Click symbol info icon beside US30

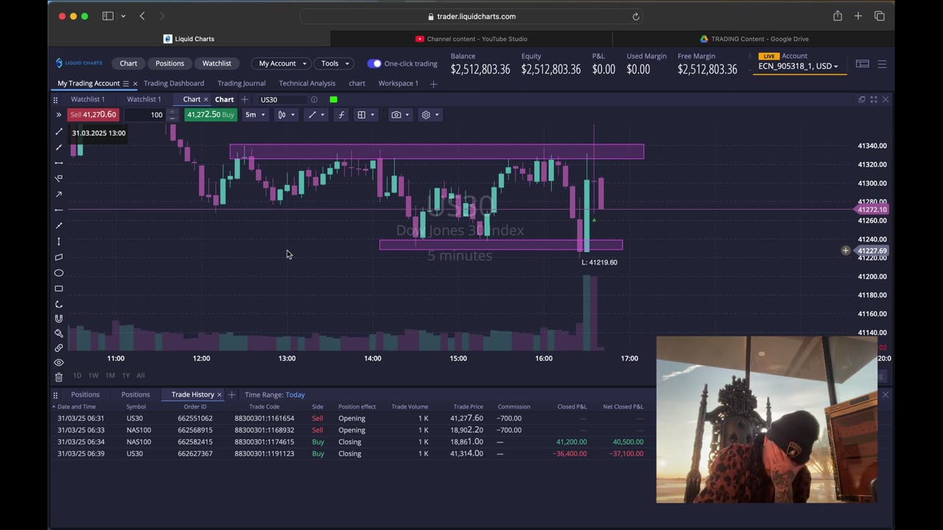coord(314,99)
